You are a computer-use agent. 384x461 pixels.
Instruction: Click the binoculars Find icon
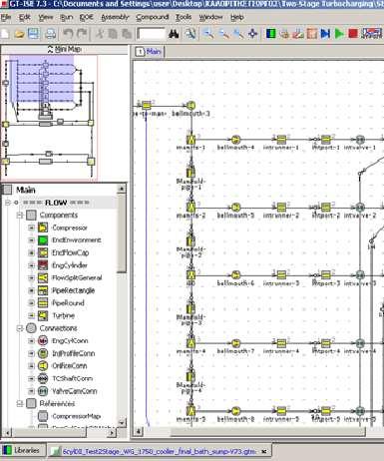pos(174,34)
